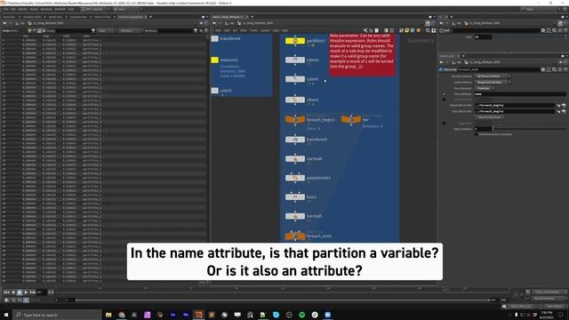
Task: Open Sublime Text from the taskbar
Action: [x=212, y=315]
